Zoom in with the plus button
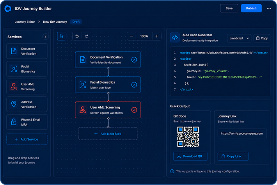Screen dimensions: 277x185 [157, 36]
